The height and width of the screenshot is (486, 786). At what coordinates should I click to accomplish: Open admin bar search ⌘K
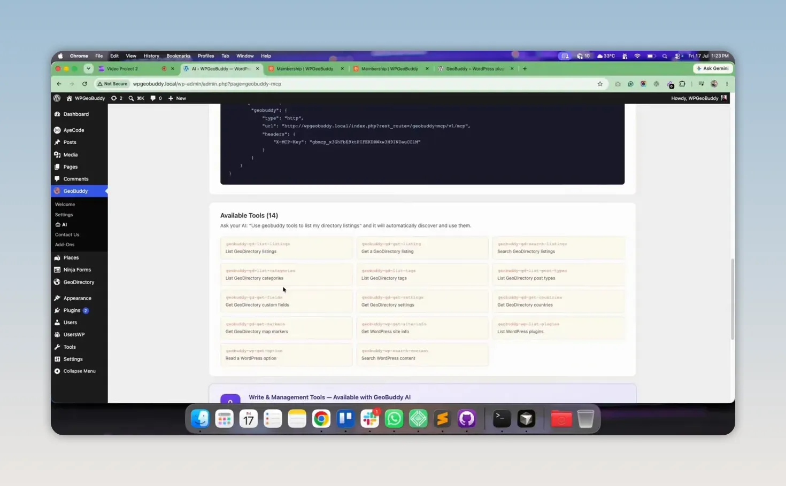click(x=136, y=98)
